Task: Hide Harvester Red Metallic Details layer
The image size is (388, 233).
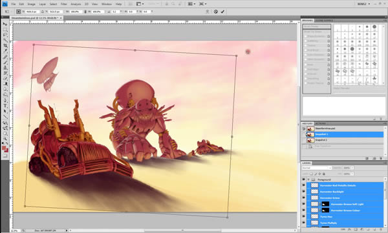Action: [x=304, y=185]
